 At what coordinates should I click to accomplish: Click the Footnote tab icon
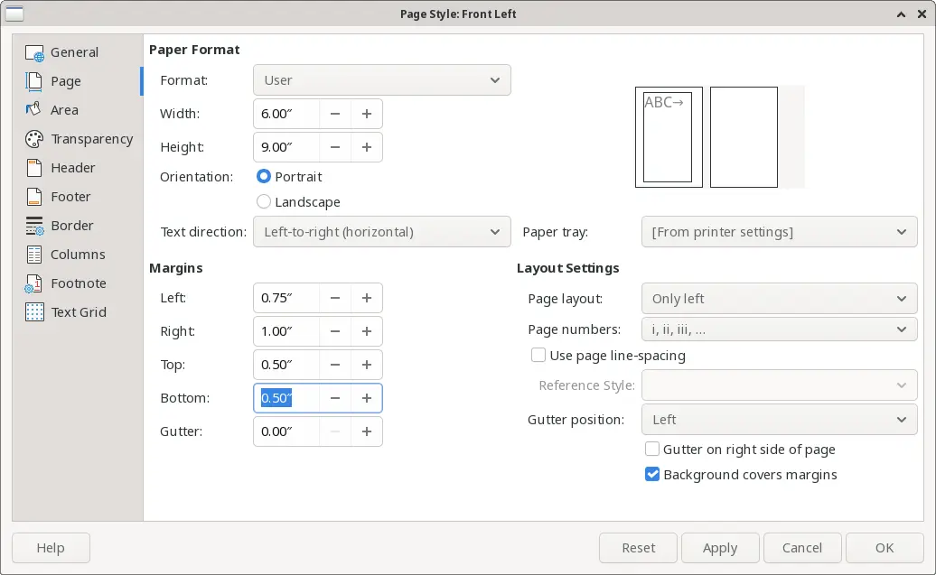tap(34, 283)
